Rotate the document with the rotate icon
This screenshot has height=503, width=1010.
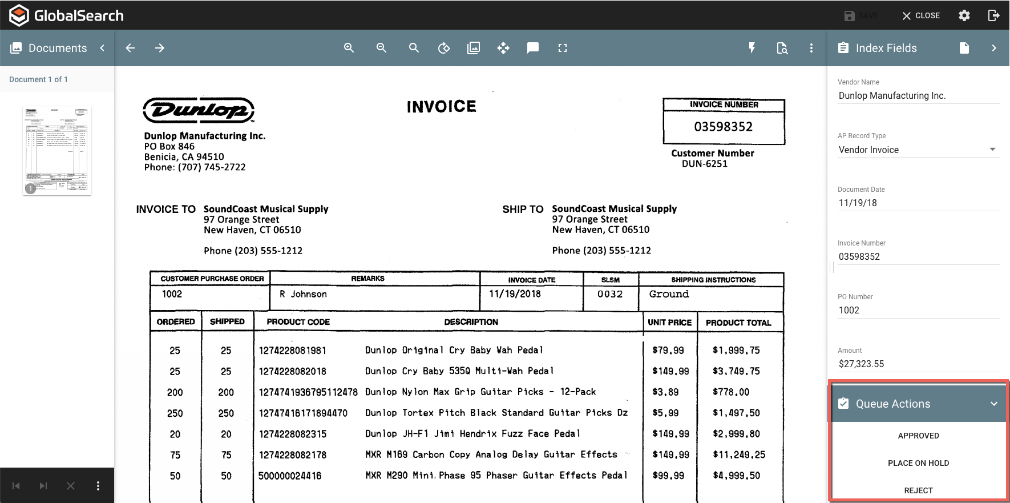[x=444, y=48]
